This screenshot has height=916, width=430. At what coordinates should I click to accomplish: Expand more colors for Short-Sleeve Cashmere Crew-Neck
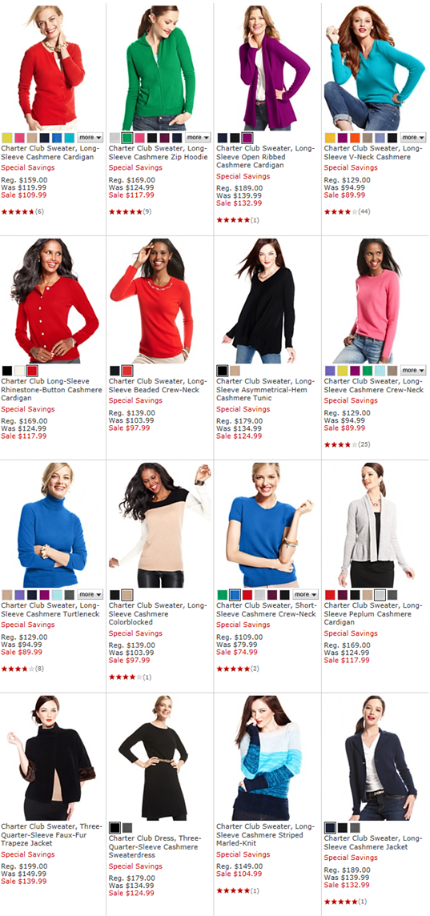click(x=306, y=594)
